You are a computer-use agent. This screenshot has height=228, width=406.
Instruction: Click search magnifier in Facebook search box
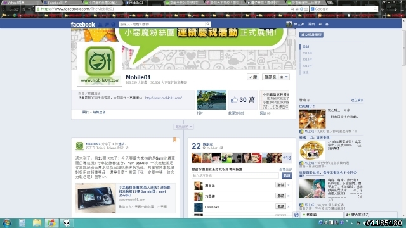207,24
